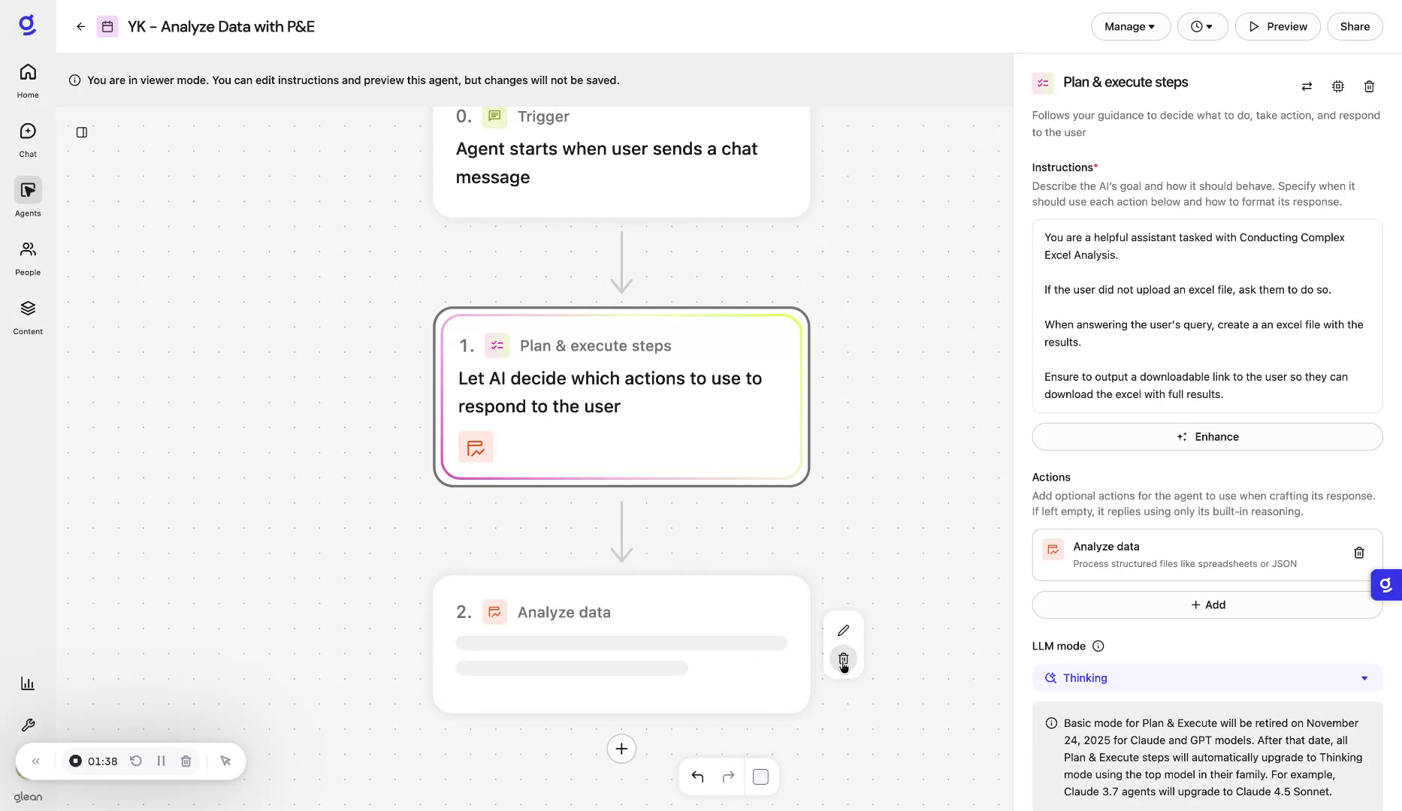Edit the Analyze data node with pencil icon
This screenshot has height=811, width=1402.
844,630
